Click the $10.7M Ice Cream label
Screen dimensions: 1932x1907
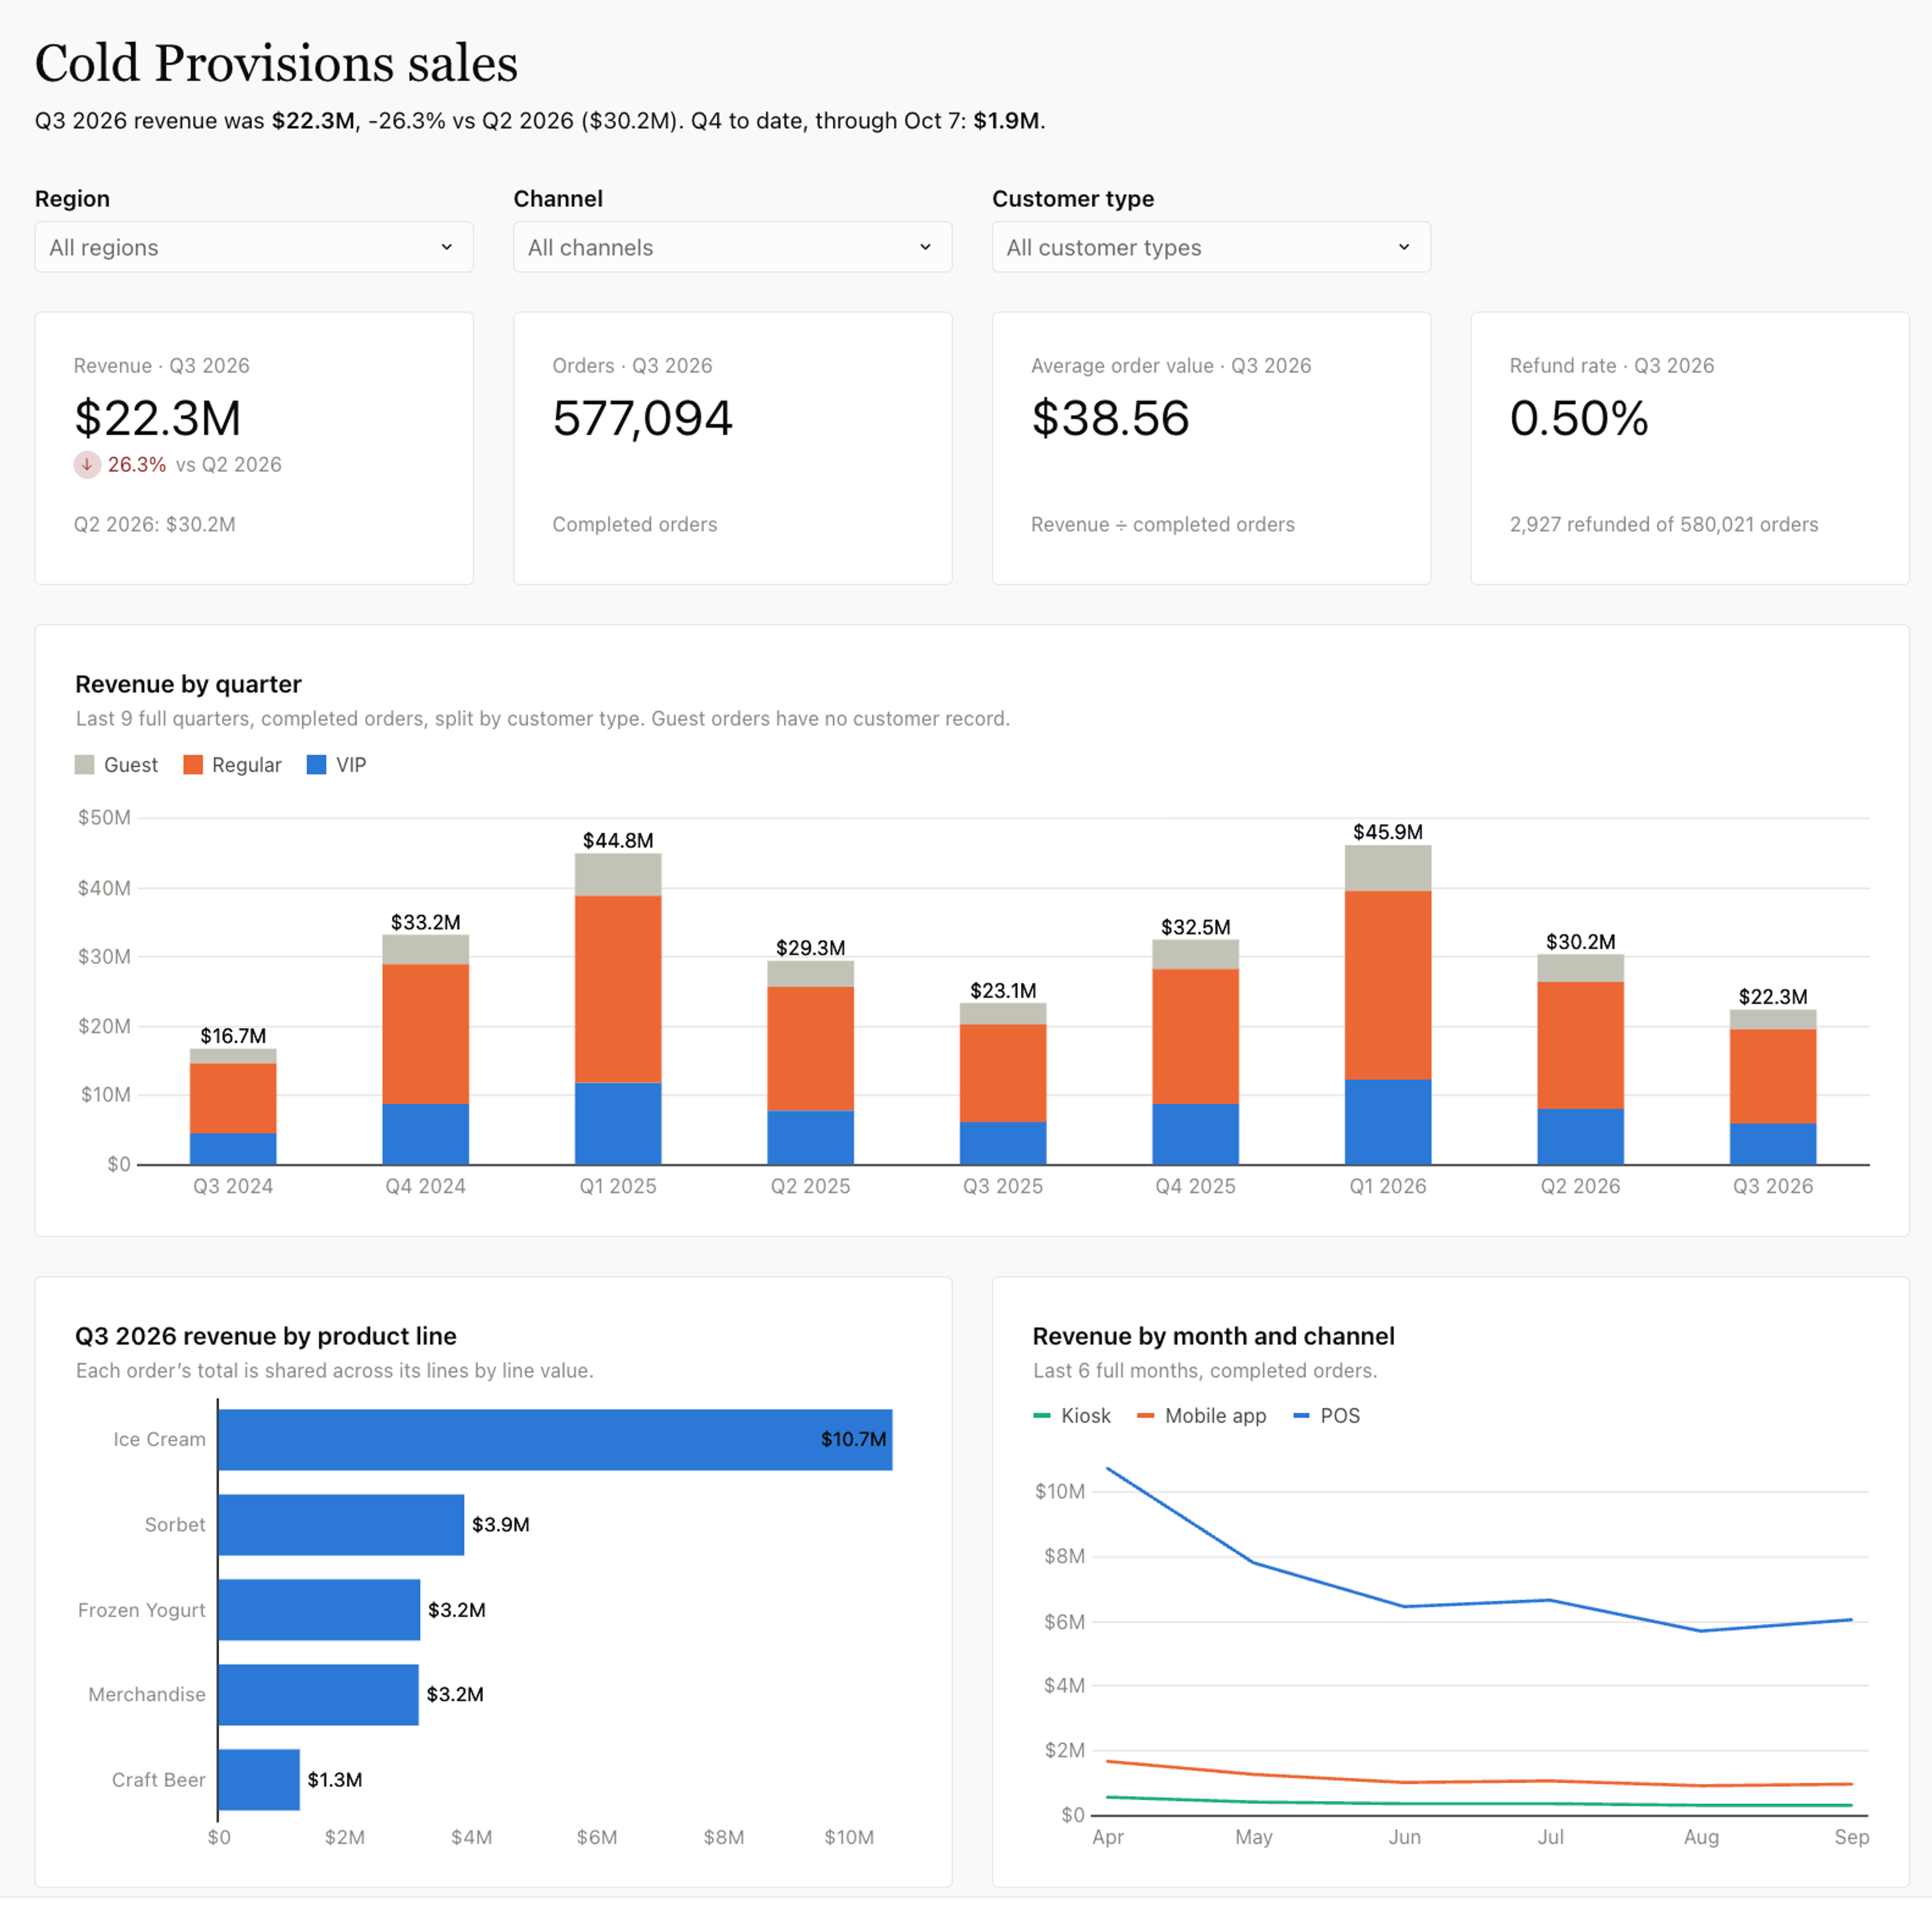853,1440
